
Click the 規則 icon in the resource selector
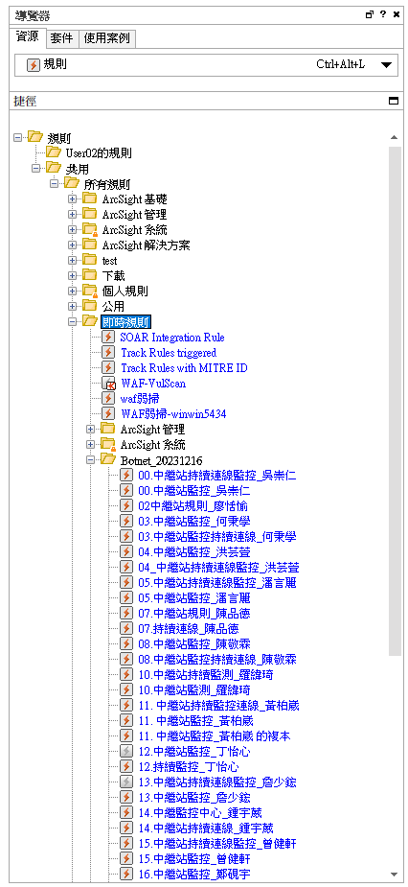pos(34,65)
